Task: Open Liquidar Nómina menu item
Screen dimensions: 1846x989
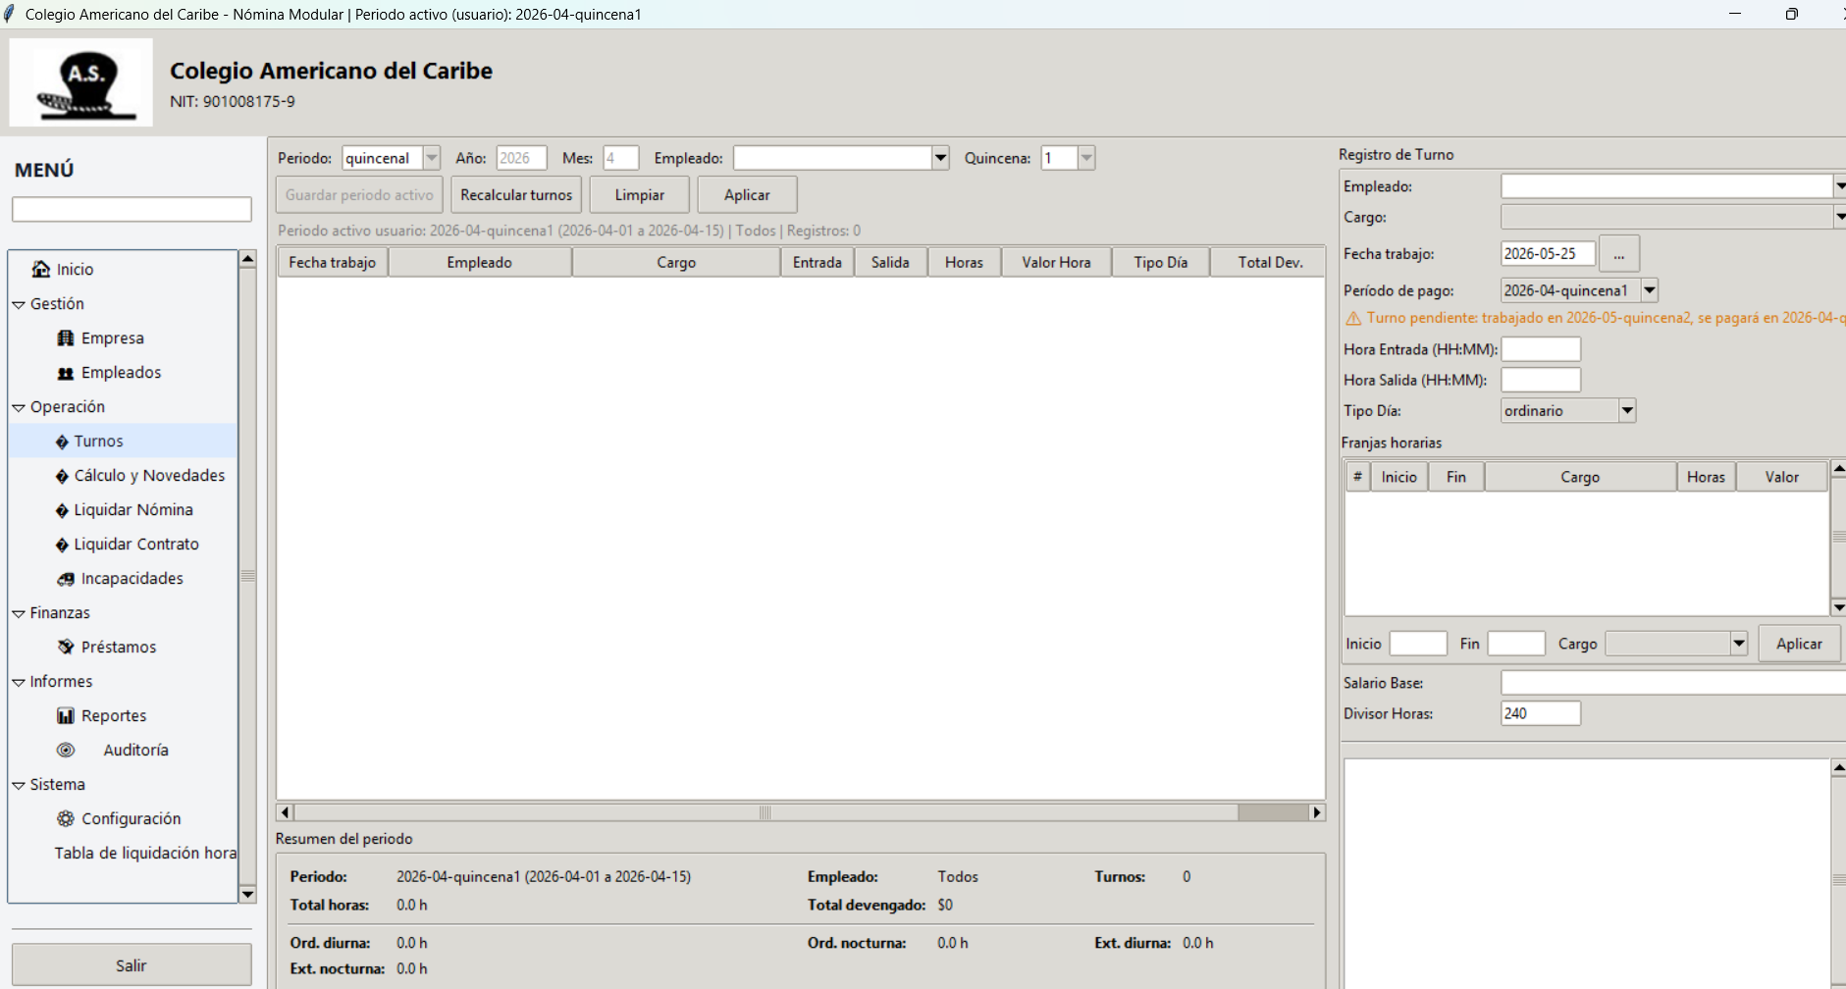Action: click(133, 509)
